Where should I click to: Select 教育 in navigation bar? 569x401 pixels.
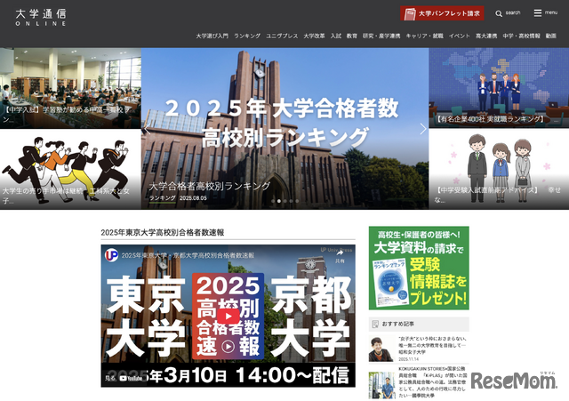click(352, 36)
